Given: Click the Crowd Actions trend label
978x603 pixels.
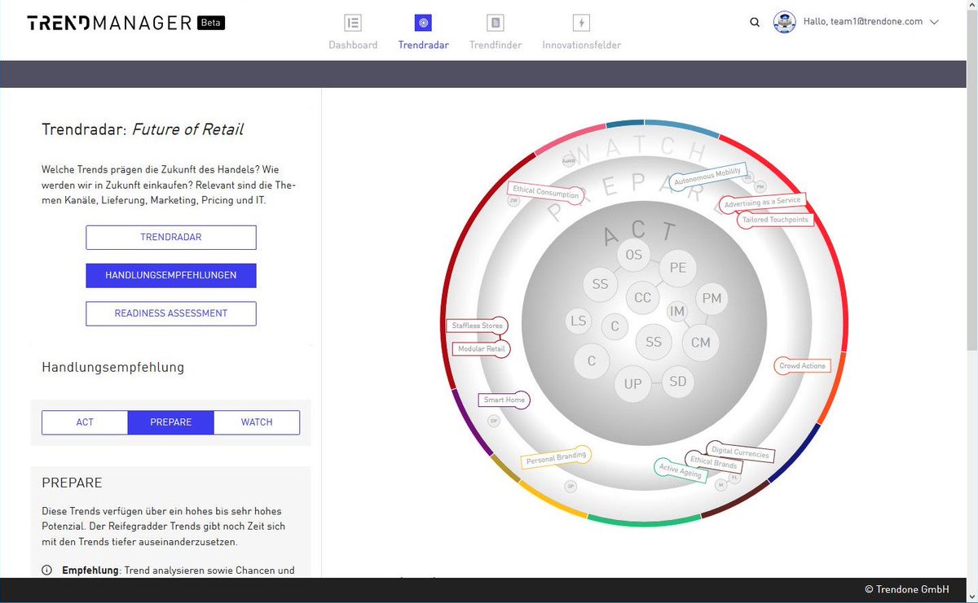Looking at the screenshot, I should tap(802, 366).
